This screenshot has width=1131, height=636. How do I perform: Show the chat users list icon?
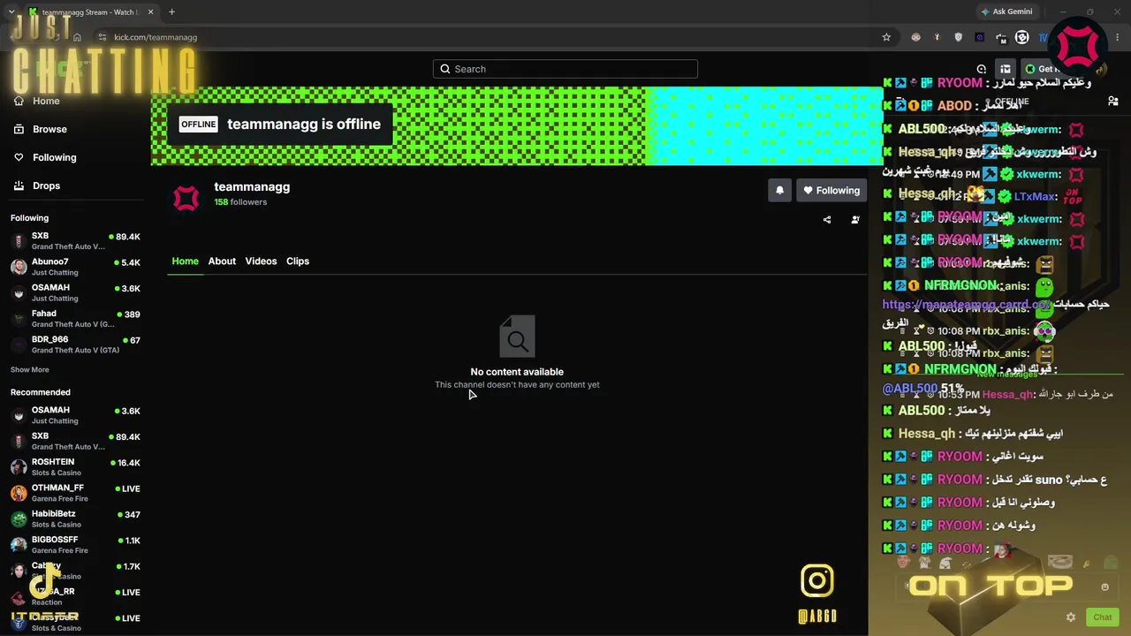[x=1113, y=102]
